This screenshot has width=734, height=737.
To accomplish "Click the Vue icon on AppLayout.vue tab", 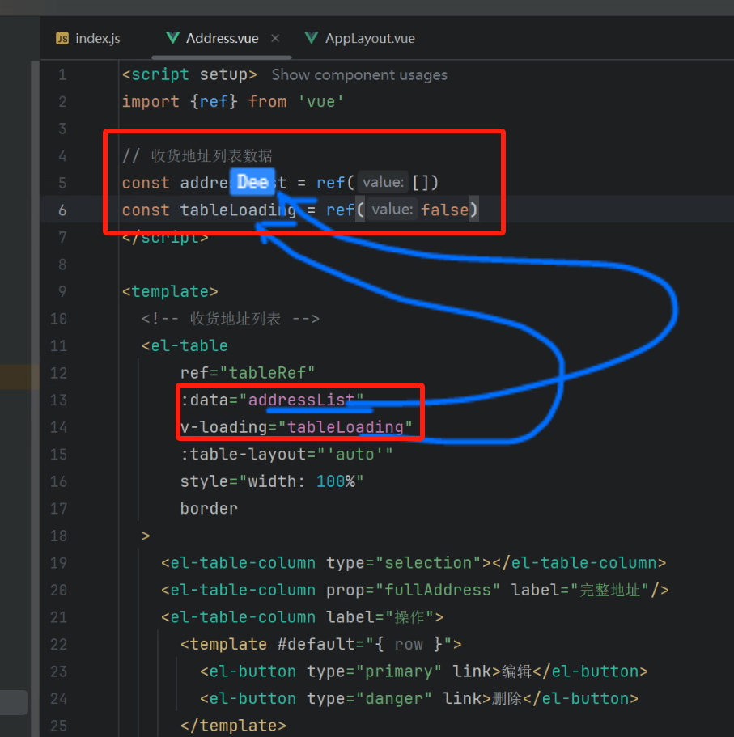I will pyautogui.click(x=311, y=37).
